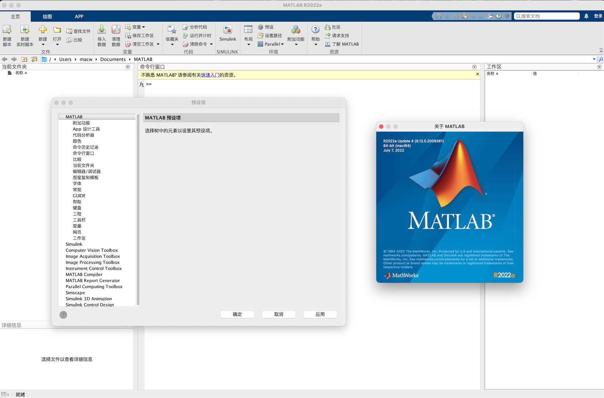Screen dimensions: 604x398
Task: Open the quick access toolbar options dropdown
Action: click(507, 16)
